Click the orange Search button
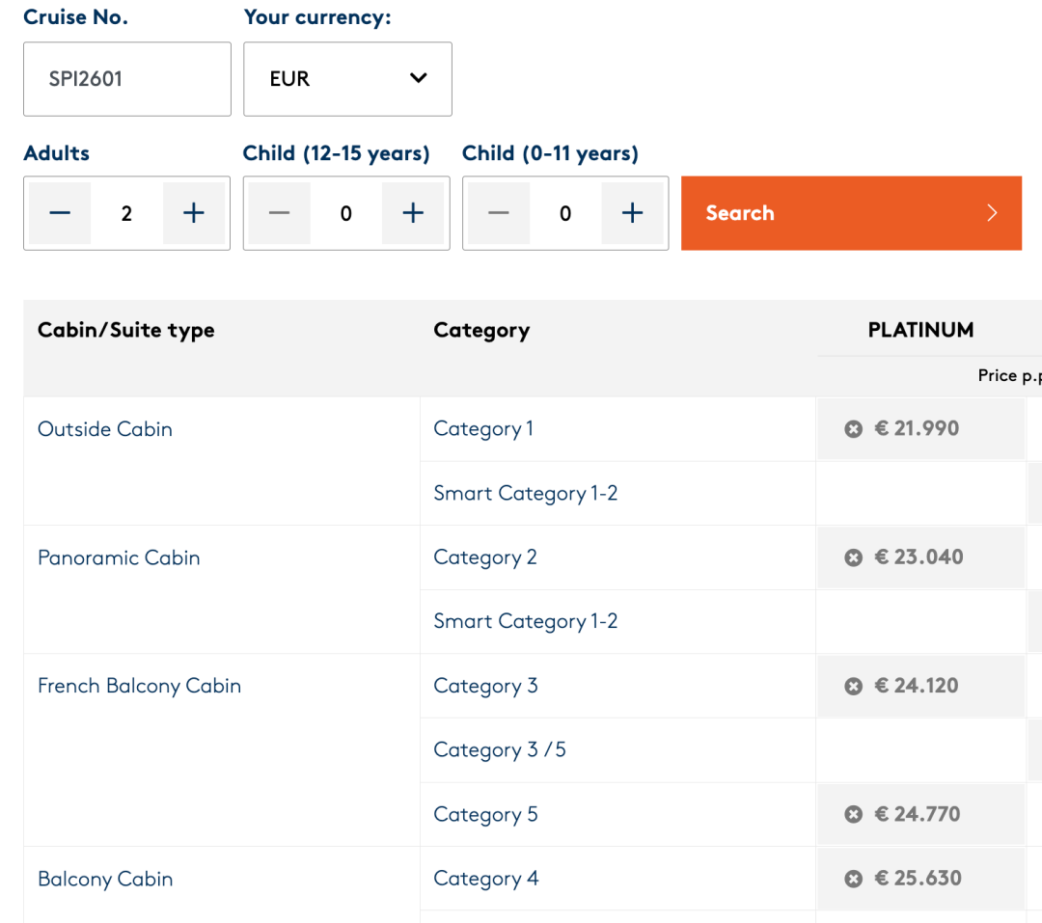The image size is (1042, 923). click(851, 213)
